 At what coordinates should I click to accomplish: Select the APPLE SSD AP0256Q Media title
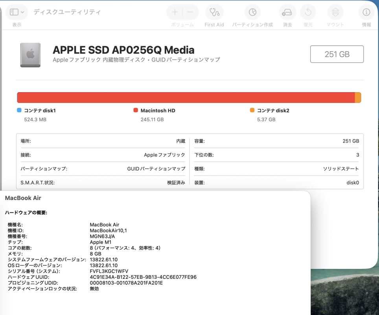pyautogui.click(x=123, y=50)
